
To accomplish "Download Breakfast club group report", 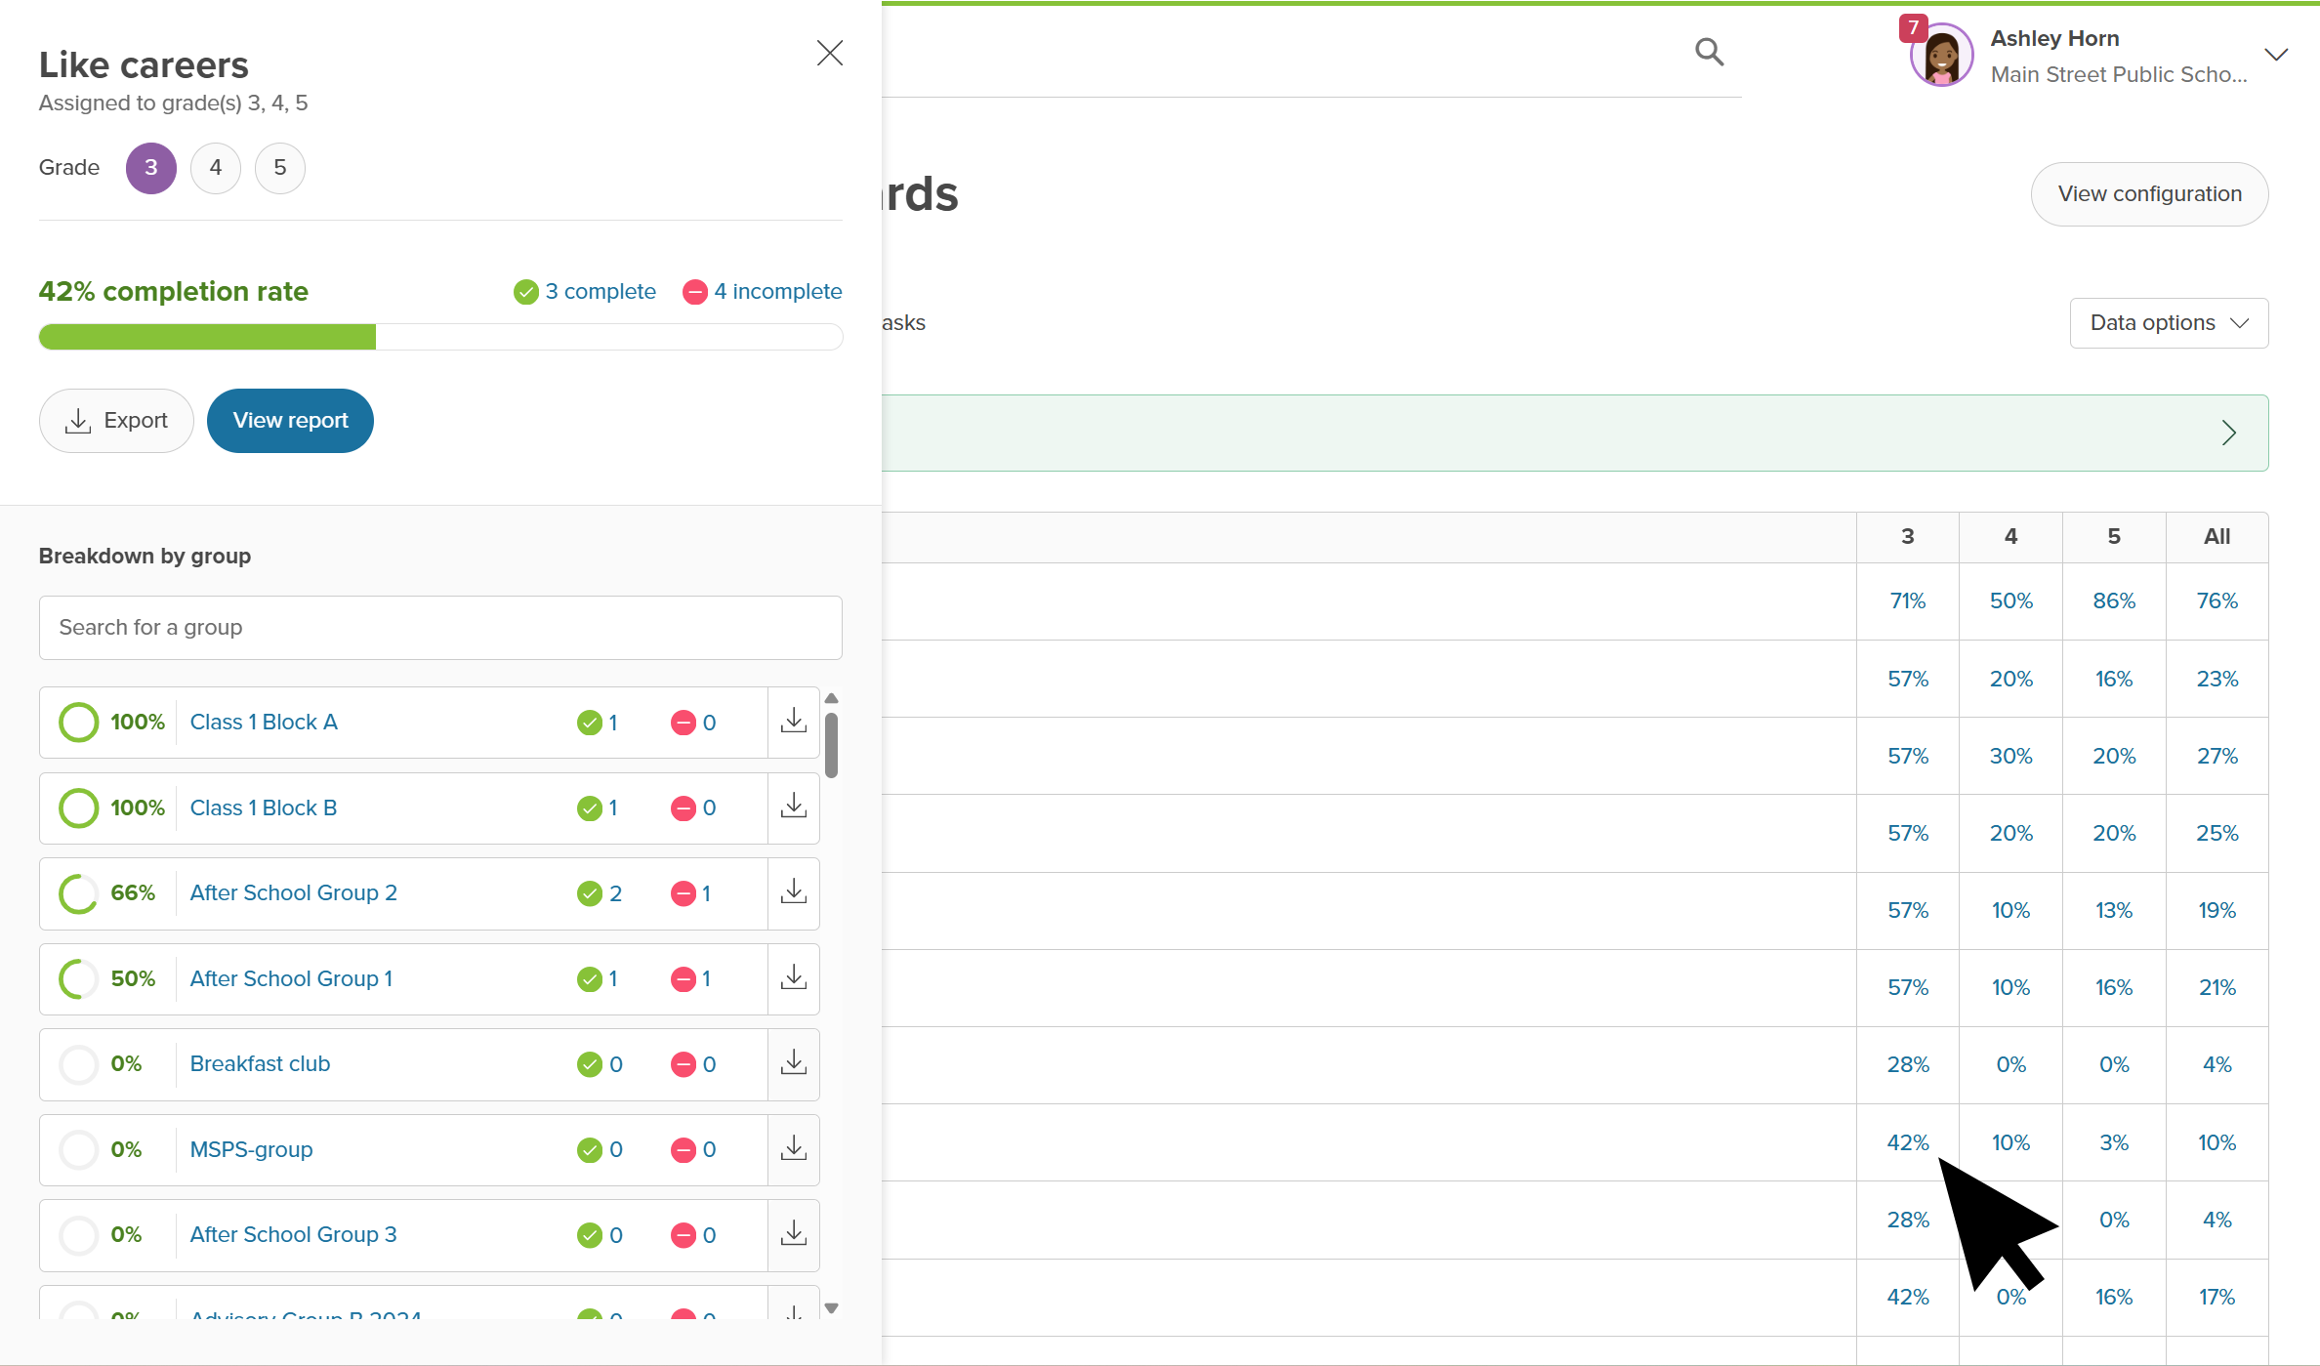I will tap(793, 1063).
